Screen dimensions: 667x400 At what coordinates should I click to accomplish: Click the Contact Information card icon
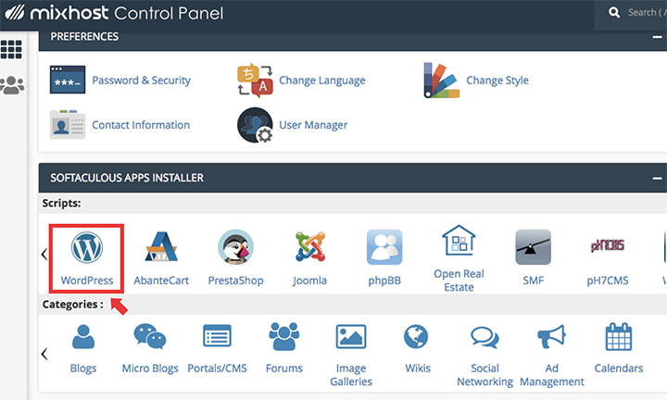tap(68, 124)
